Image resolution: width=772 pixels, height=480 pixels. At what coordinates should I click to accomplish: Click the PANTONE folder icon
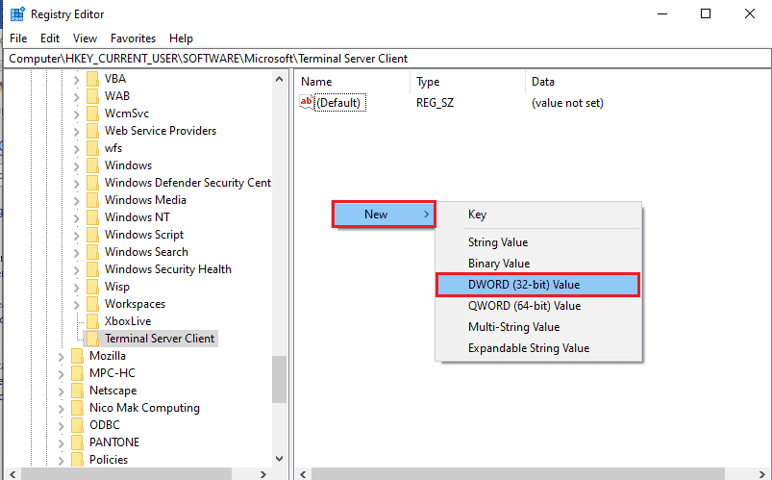77,442
